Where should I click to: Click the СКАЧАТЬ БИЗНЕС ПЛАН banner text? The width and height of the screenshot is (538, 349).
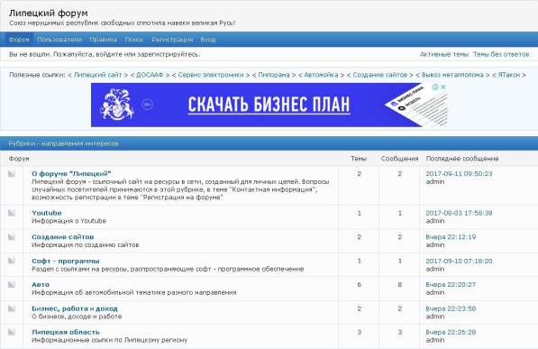click(269, 105)
